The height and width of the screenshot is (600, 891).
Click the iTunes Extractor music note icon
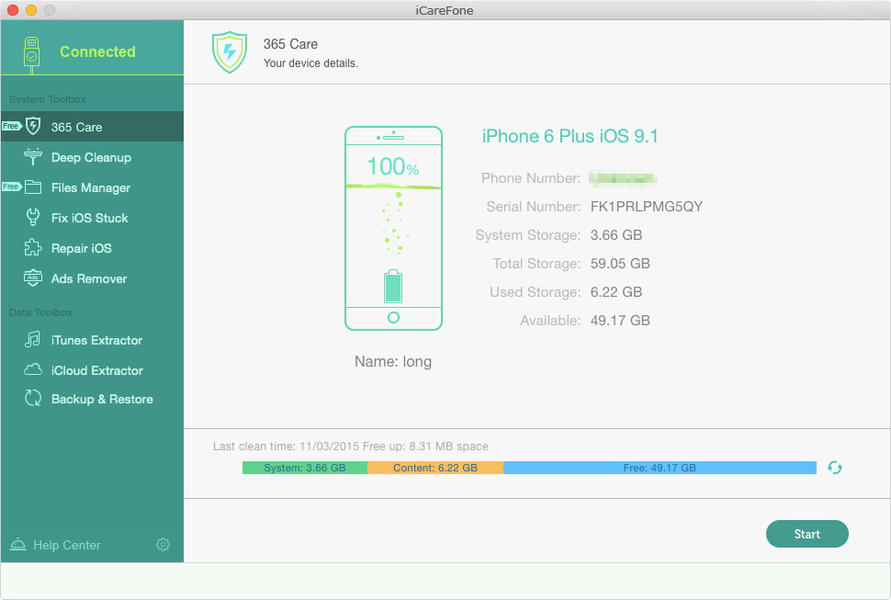tap(32, 339)
